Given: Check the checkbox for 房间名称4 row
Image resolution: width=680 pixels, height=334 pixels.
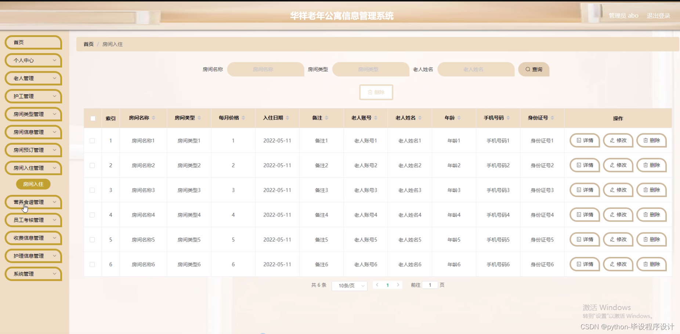Looking at the screenshot, I should pos(93,215).
